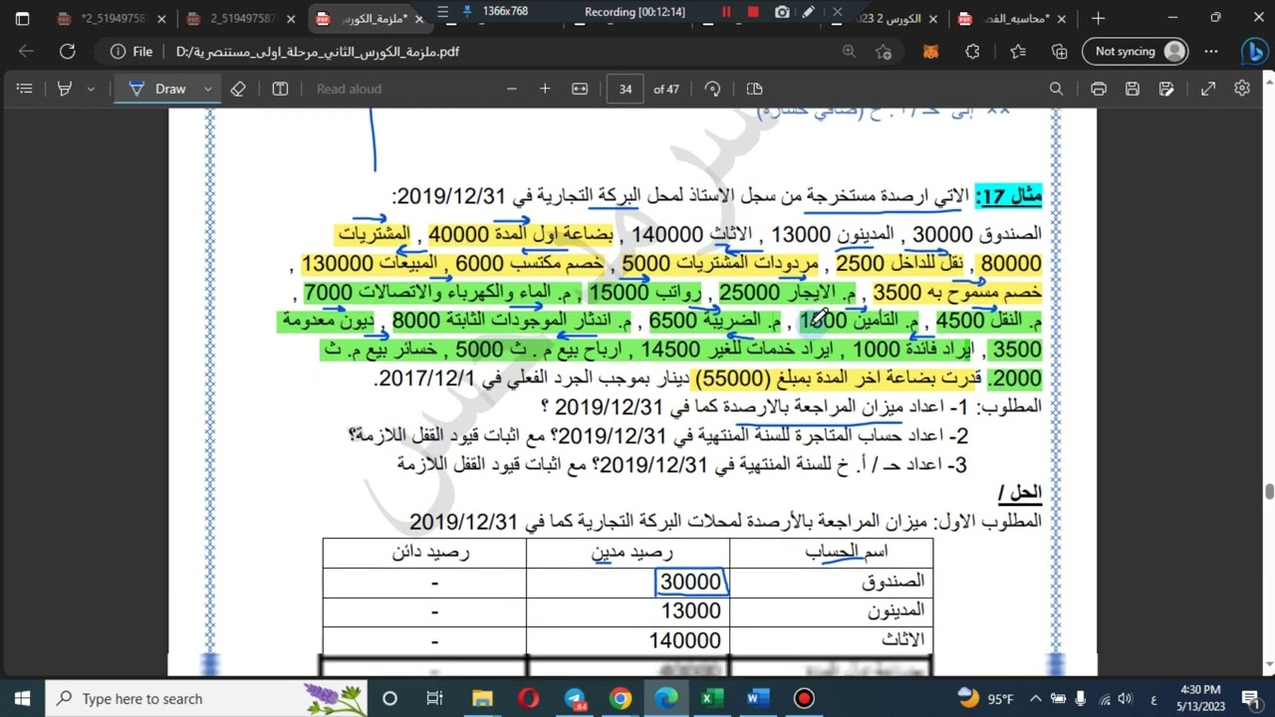Viewport: 1275px width, 717px height.
Task: Close the first *2_51949758 tab
Action: click(x=161, y=19)
